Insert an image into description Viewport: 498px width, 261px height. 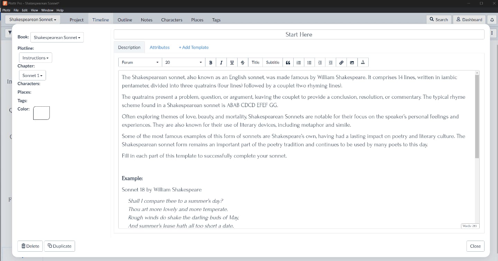[352, 62]
